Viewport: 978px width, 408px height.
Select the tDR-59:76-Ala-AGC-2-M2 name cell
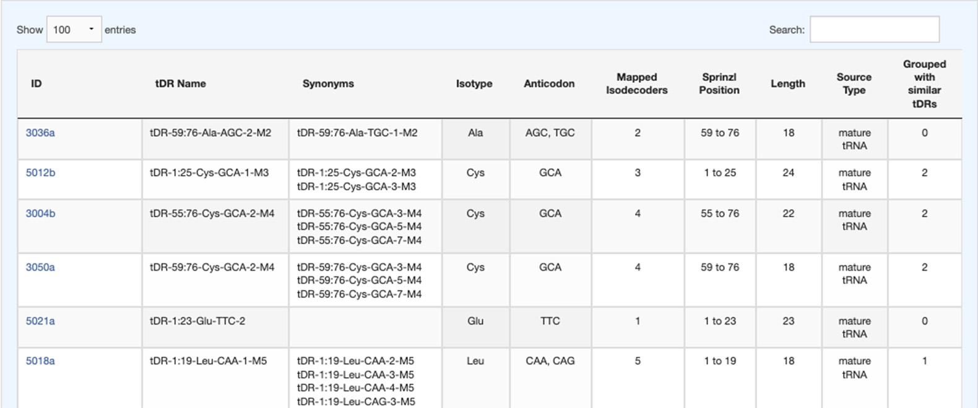(x=210, y=133)
